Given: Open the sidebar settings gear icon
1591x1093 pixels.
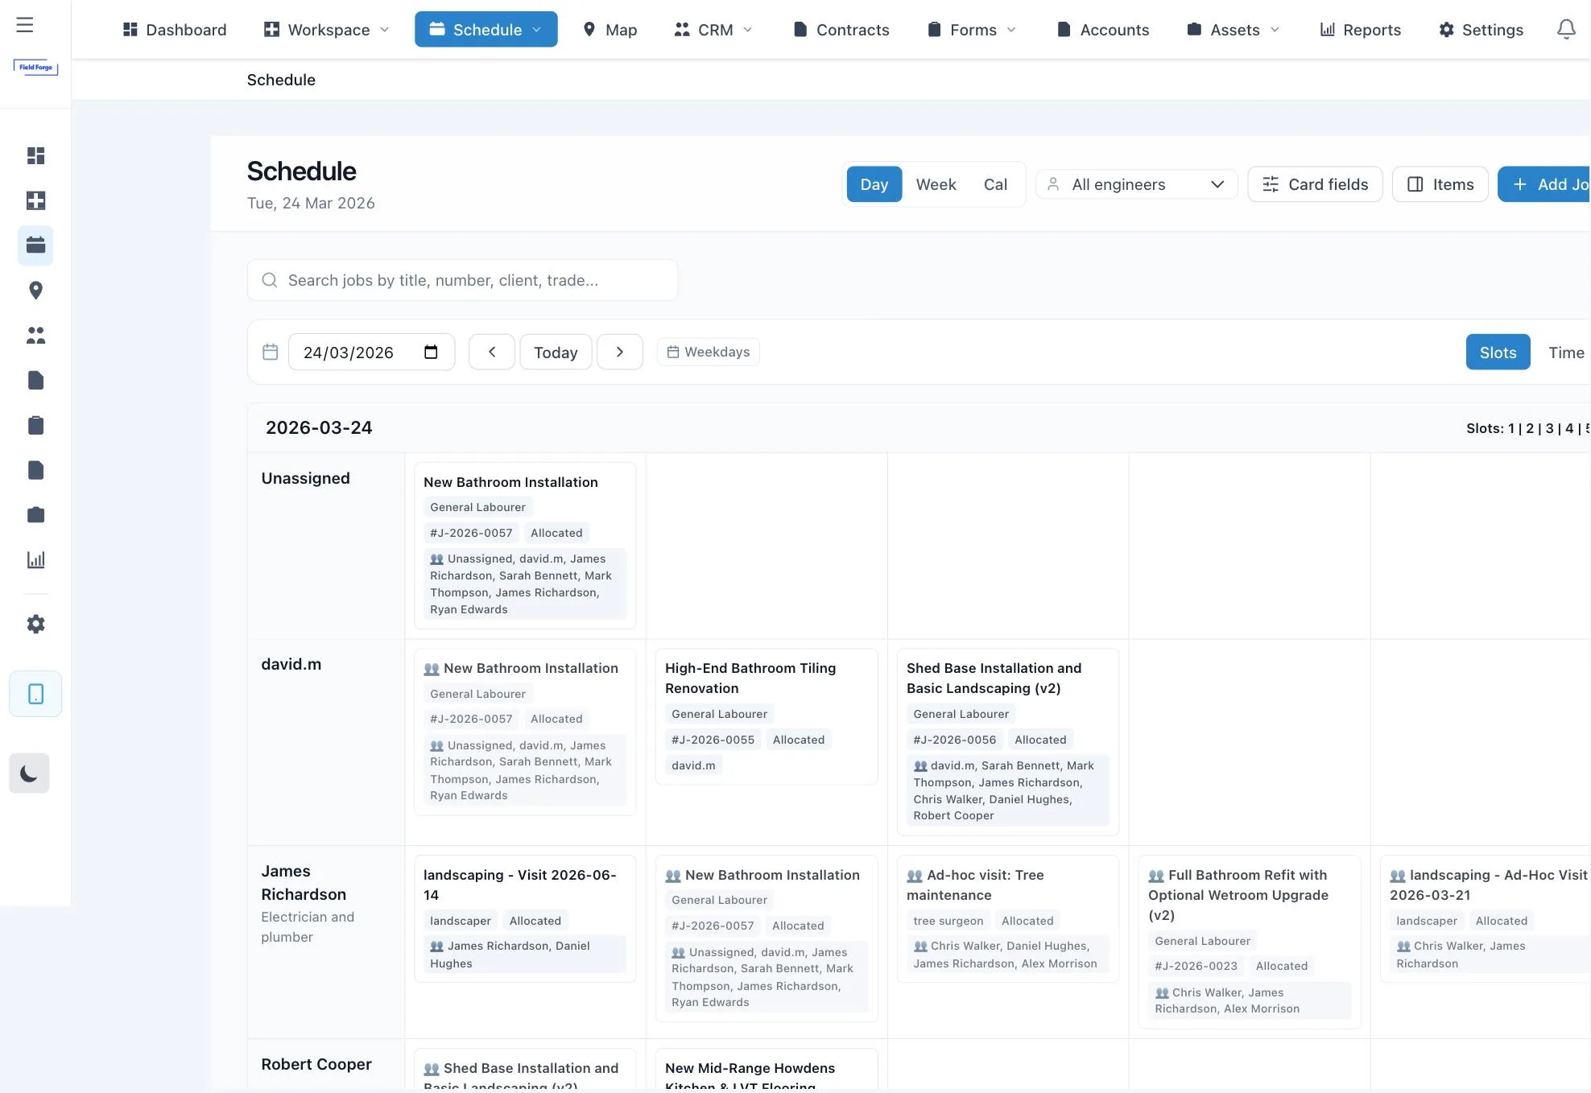Looking at the screenshot, I should coord(35,624).
